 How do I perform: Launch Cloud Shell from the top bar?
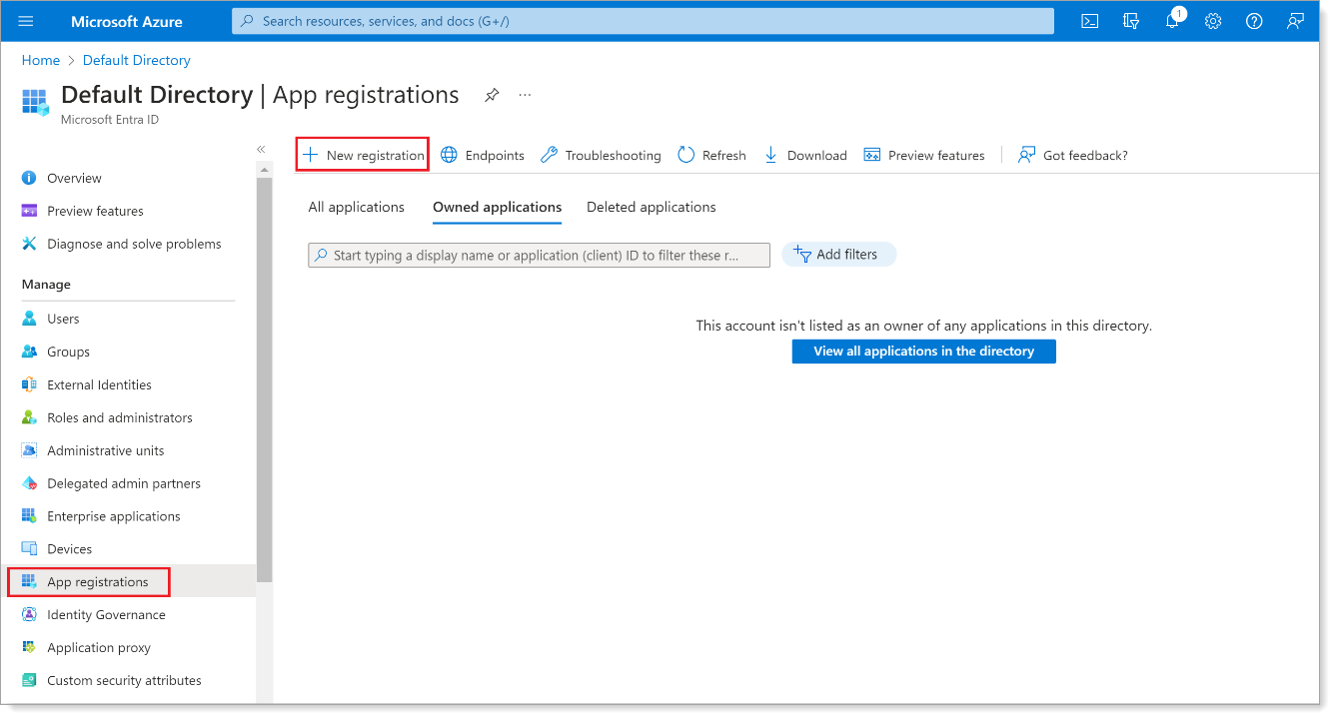(1090, 21)
